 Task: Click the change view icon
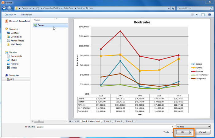(x=193, y=14)
